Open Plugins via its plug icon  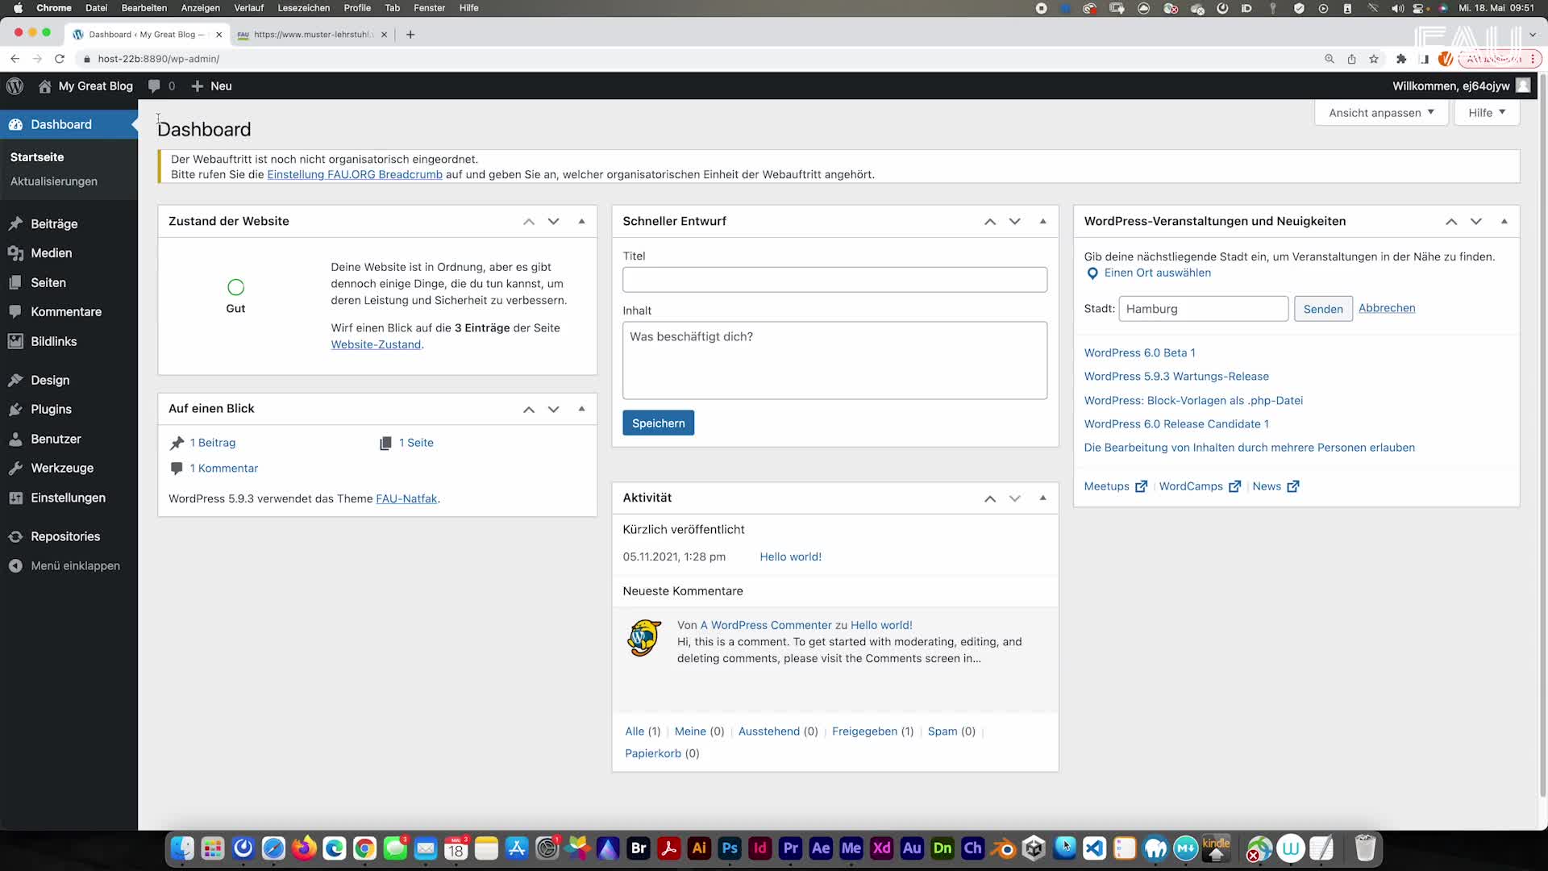click(x=15, y=409)
